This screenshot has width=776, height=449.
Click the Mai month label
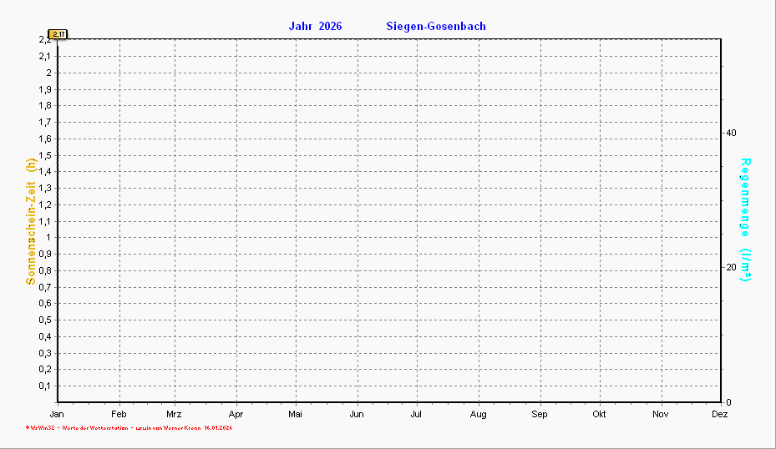[x=295, y=414]
